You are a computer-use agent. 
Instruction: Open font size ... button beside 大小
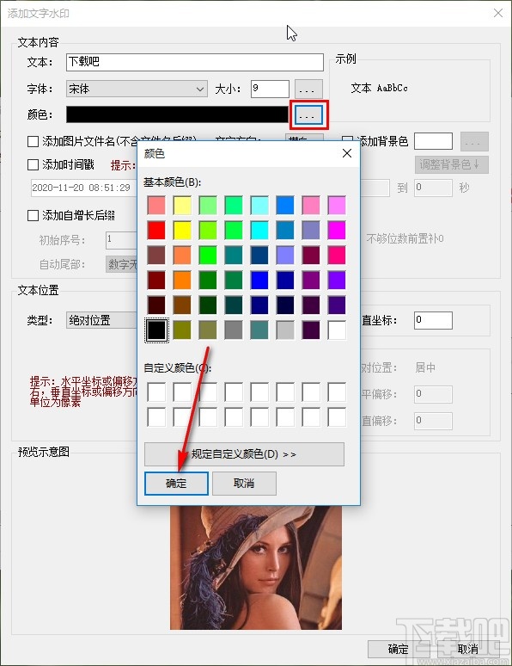pyautogui.click(x=308, y=89)
